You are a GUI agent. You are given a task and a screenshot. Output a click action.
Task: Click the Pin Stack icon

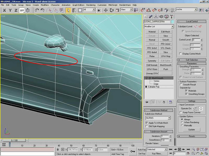pos(147,102)
